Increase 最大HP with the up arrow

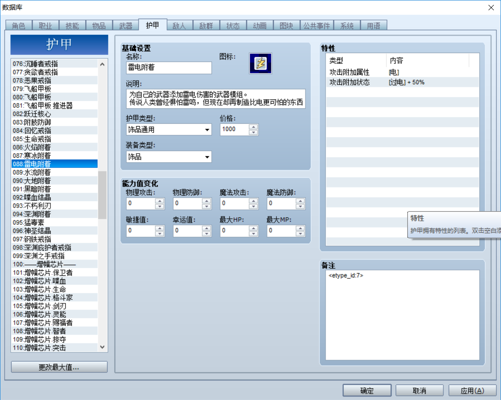click(253, 228)
